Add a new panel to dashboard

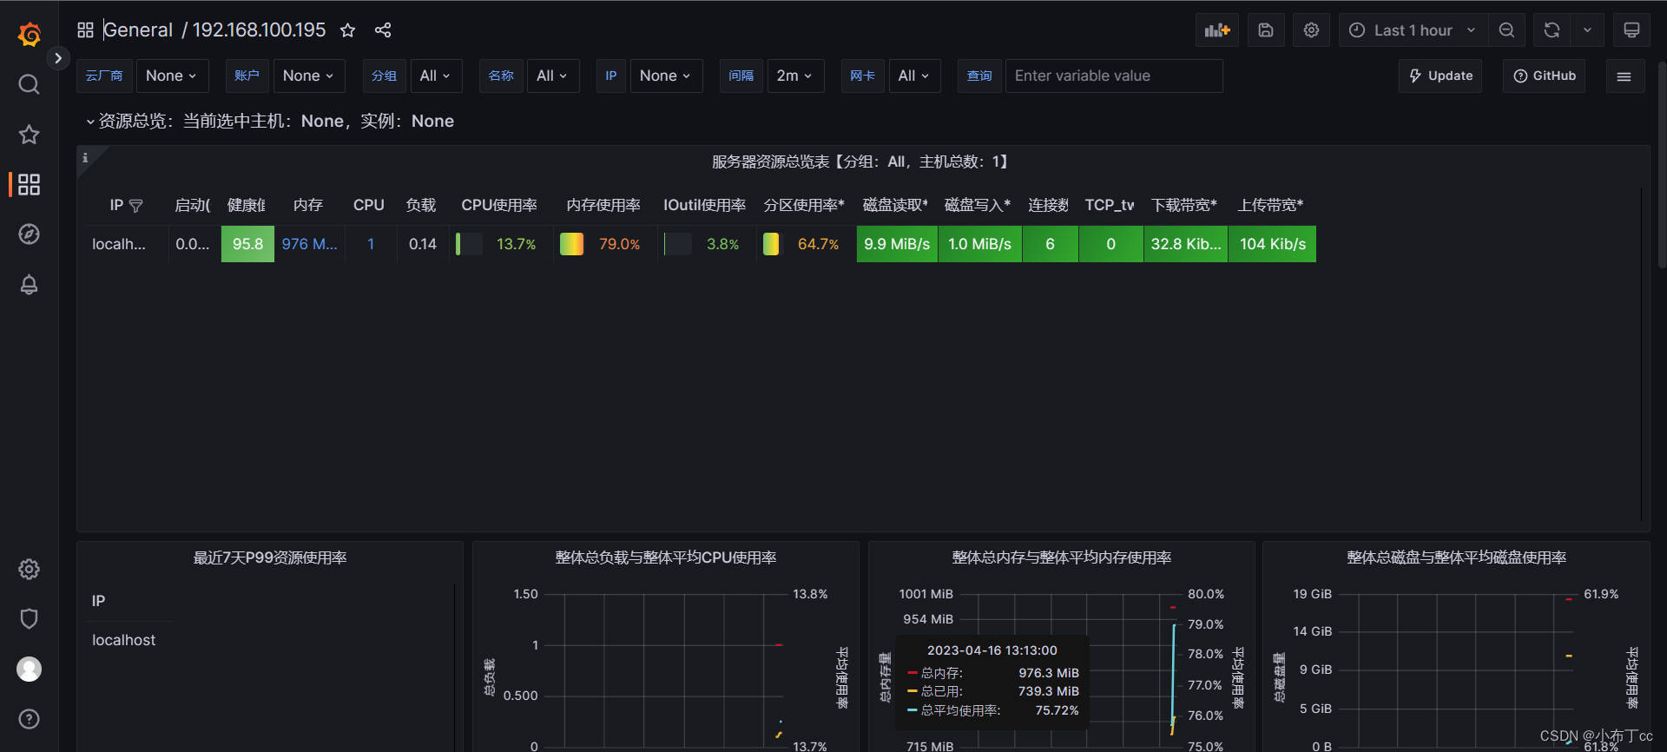point(1217,30)
